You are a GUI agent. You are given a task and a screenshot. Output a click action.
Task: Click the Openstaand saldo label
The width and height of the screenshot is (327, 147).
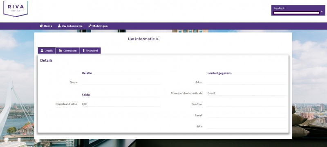pyautogui.click(x=66, y=104)
